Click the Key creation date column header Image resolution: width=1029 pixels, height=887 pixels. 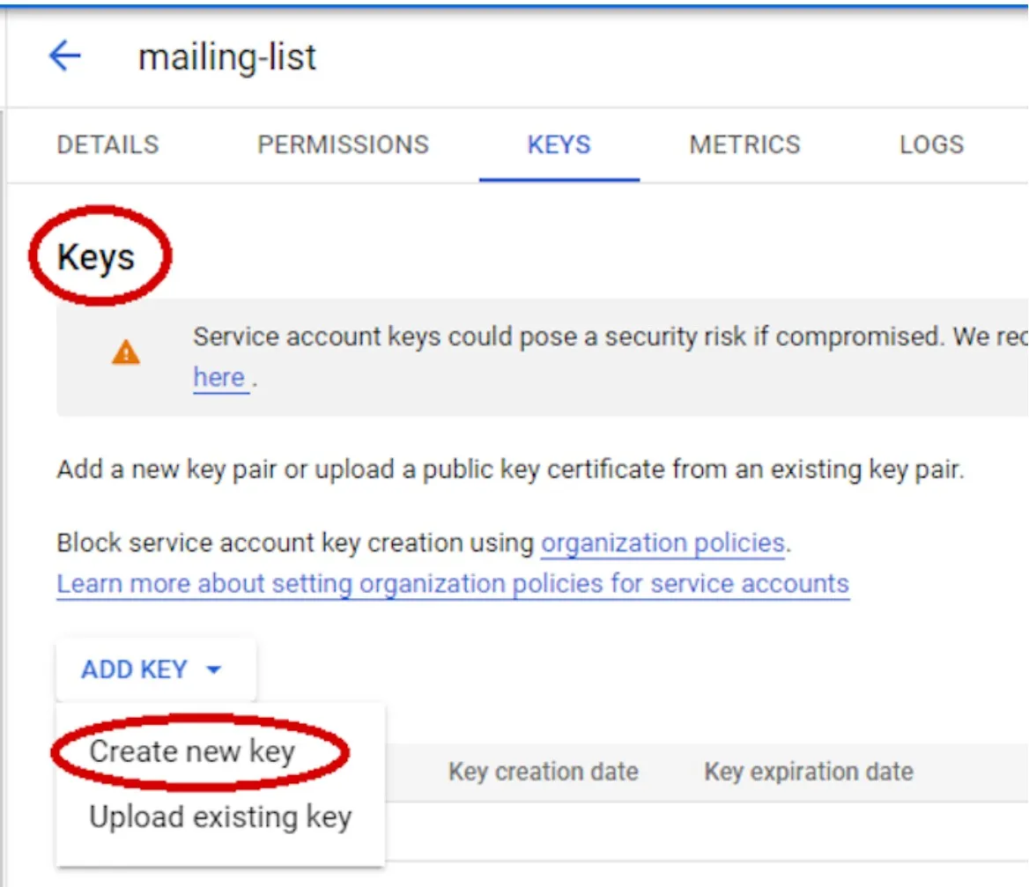[544, 772]
